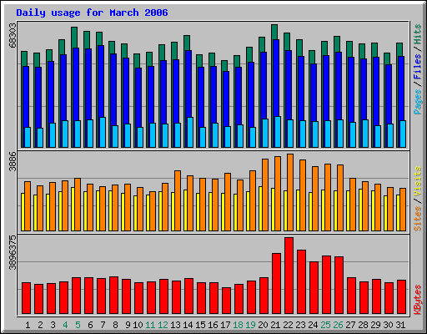Screen dimensions: 427x334
Task: Select the cyan Pages bar for day 21
Action: pyautogui.click(x=278, y=132)
